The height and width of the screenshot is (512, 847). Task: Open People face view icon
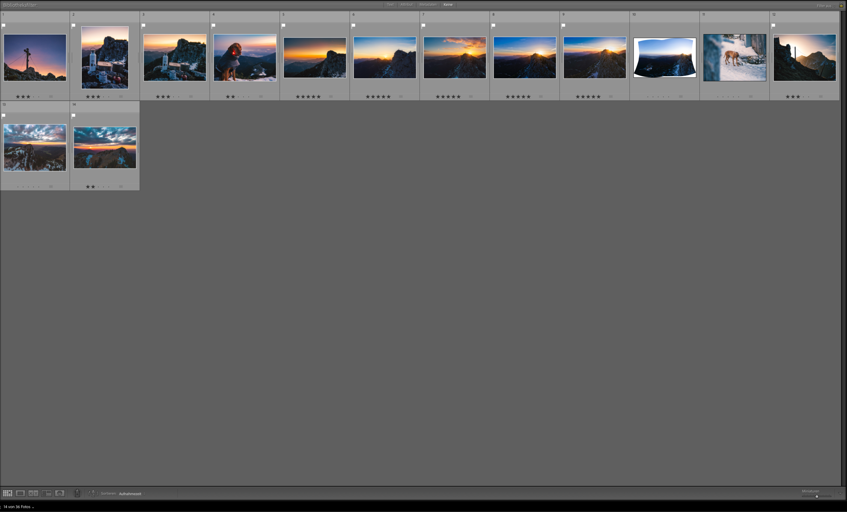click(x=60, y=494)
